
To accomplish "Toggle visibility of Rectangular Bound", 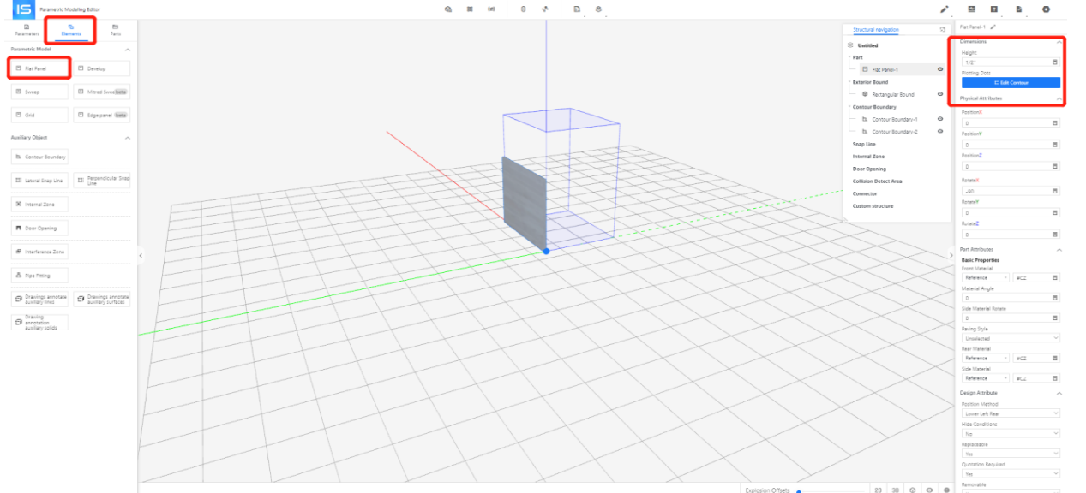I will pyautogui.click(x=940, y=94).
